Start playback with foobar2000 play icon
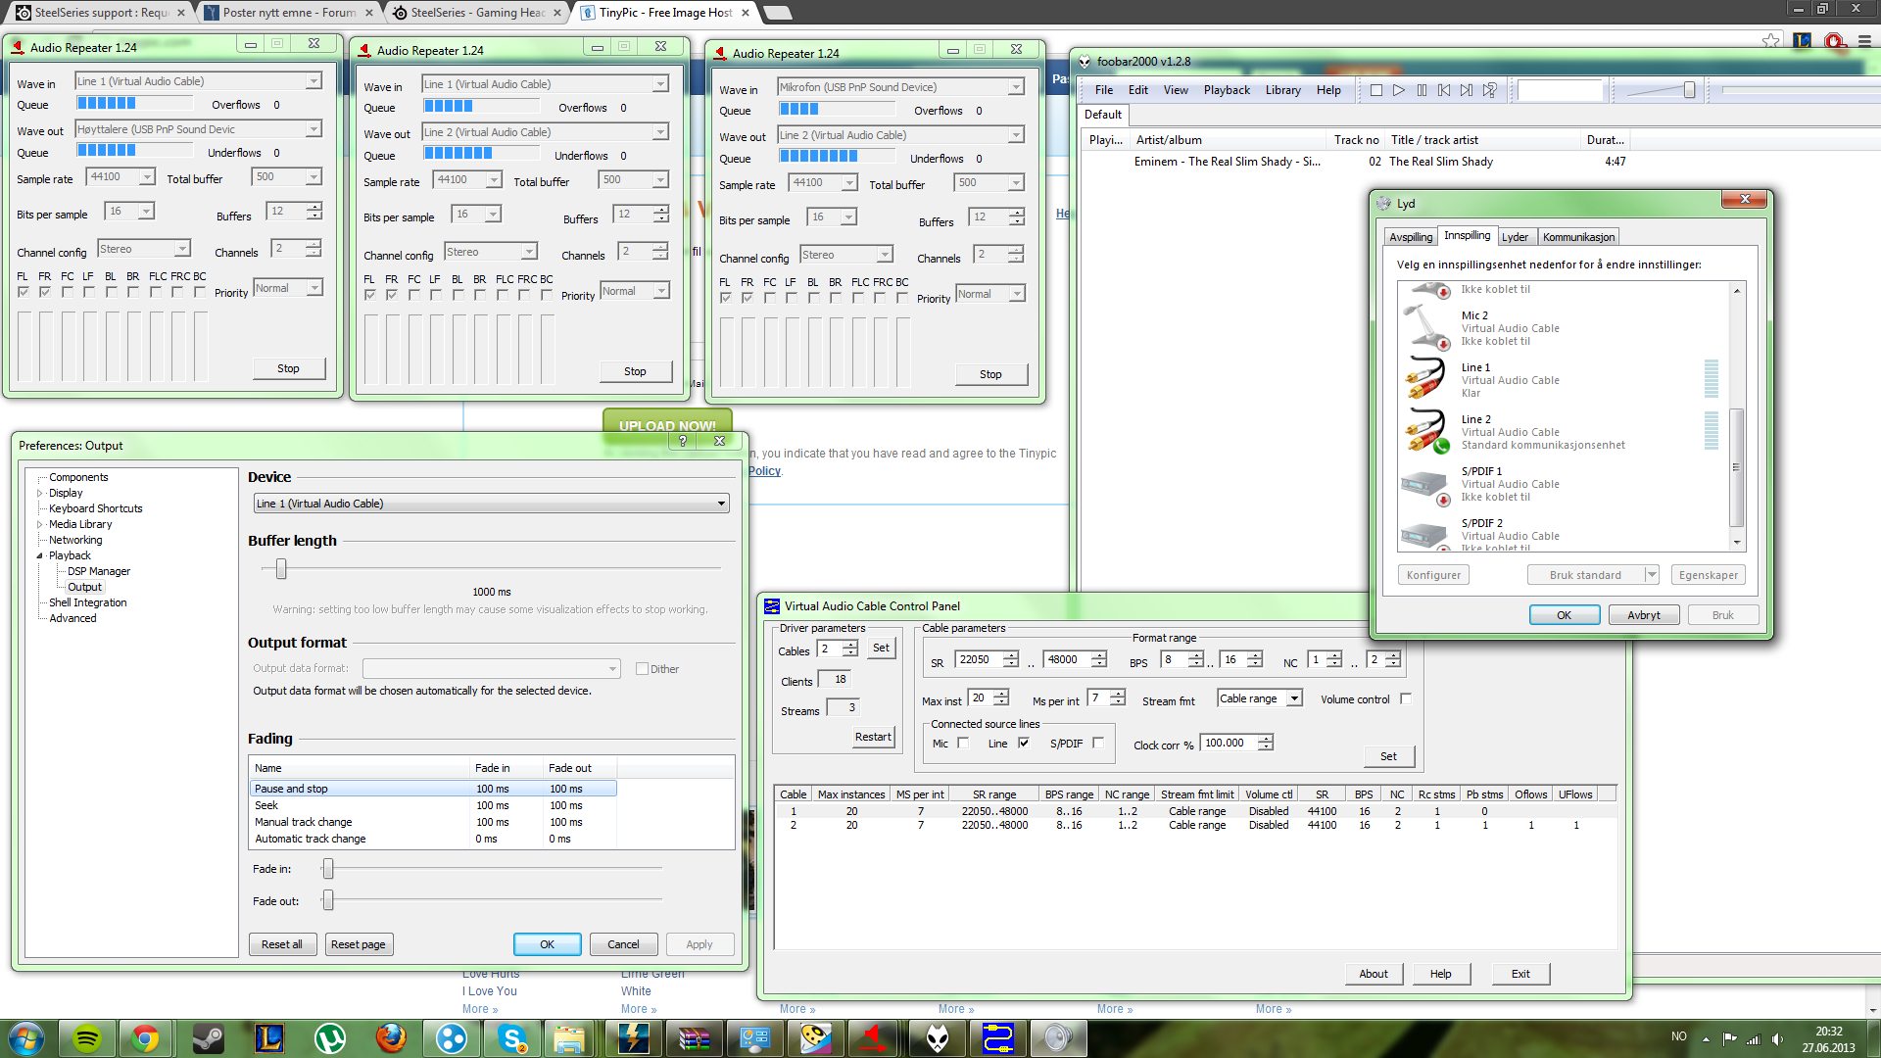Screen dimensions: 1881x1058 pos(1399,90)
